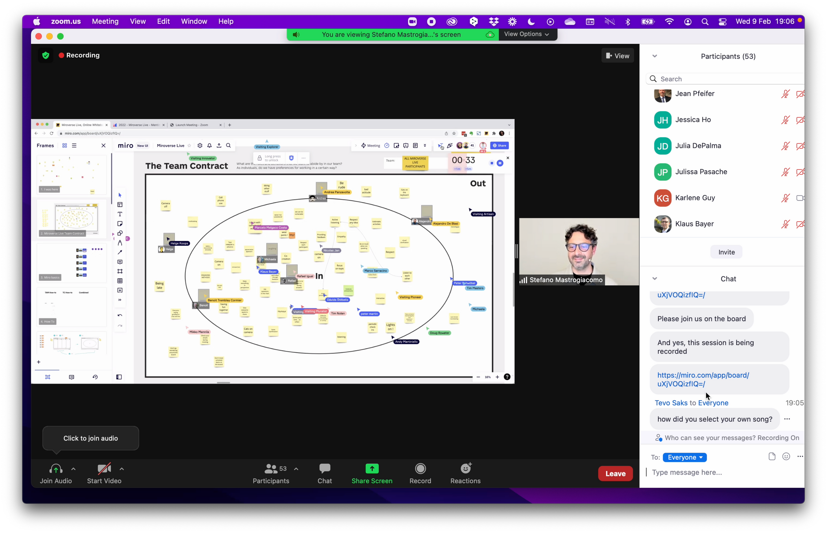Viewport: 827px width, 533px height.
Task: Click the red Leave button
Action: [615, 473]
